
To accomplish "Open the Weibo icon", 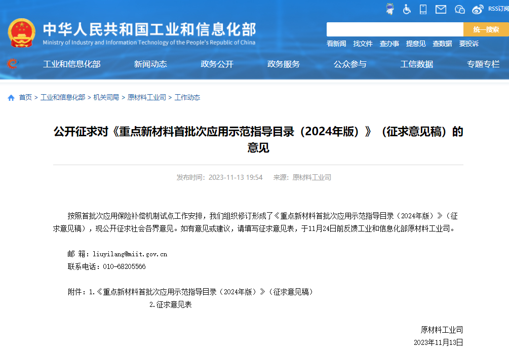I will coord(477,9).
